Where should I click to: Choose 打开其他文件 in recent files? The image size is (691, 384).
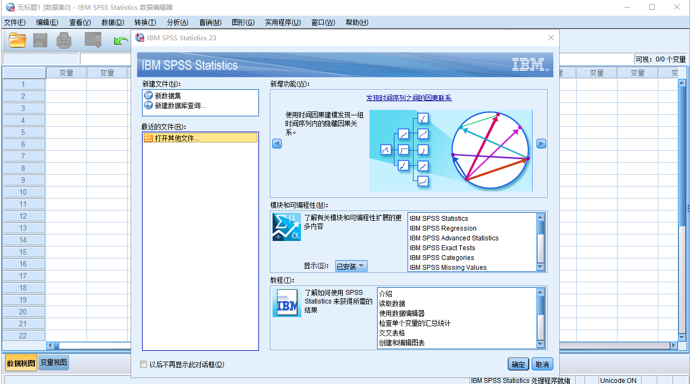coord(176,138)
